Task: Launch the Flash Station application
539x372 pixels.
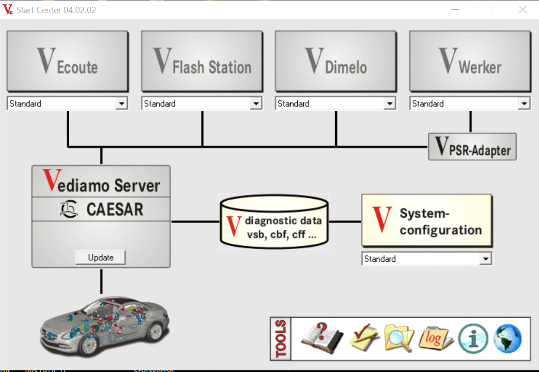Action: pyautogui.click(x=202, y=61)
